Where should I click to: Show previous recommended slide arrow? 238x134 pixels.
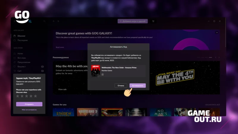(216, 57)
